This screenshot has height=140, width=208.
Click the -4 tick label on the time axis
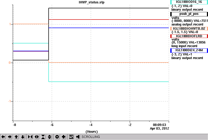coord(90,125)
